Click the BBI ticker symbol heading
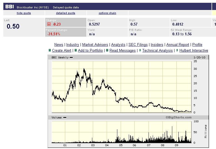Image resolution: width=216 pixels, height=149 pixels. (x=9, y=7)
